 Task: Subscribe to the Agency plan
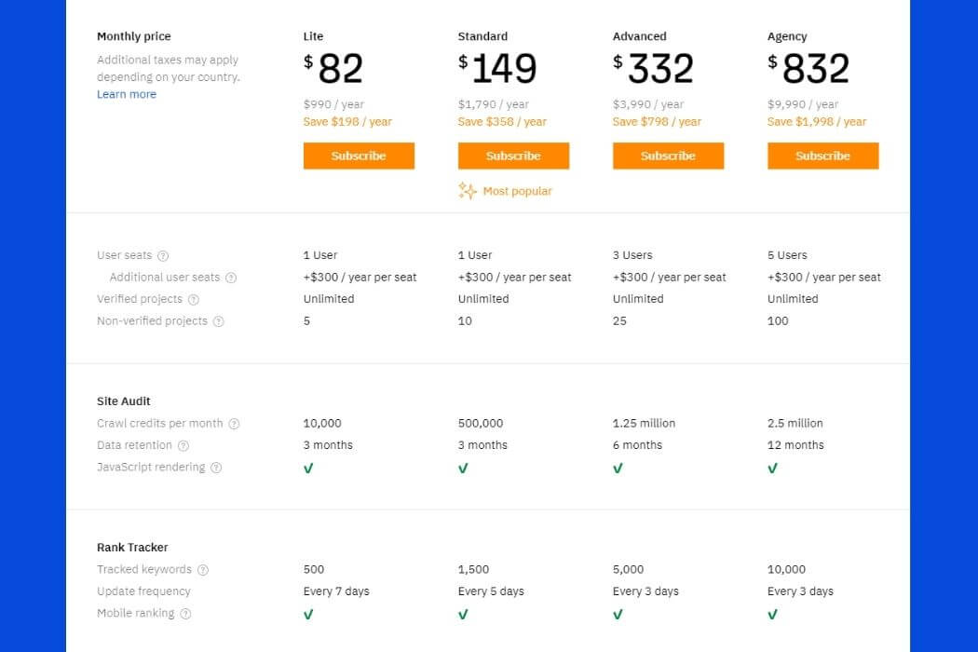822,156
